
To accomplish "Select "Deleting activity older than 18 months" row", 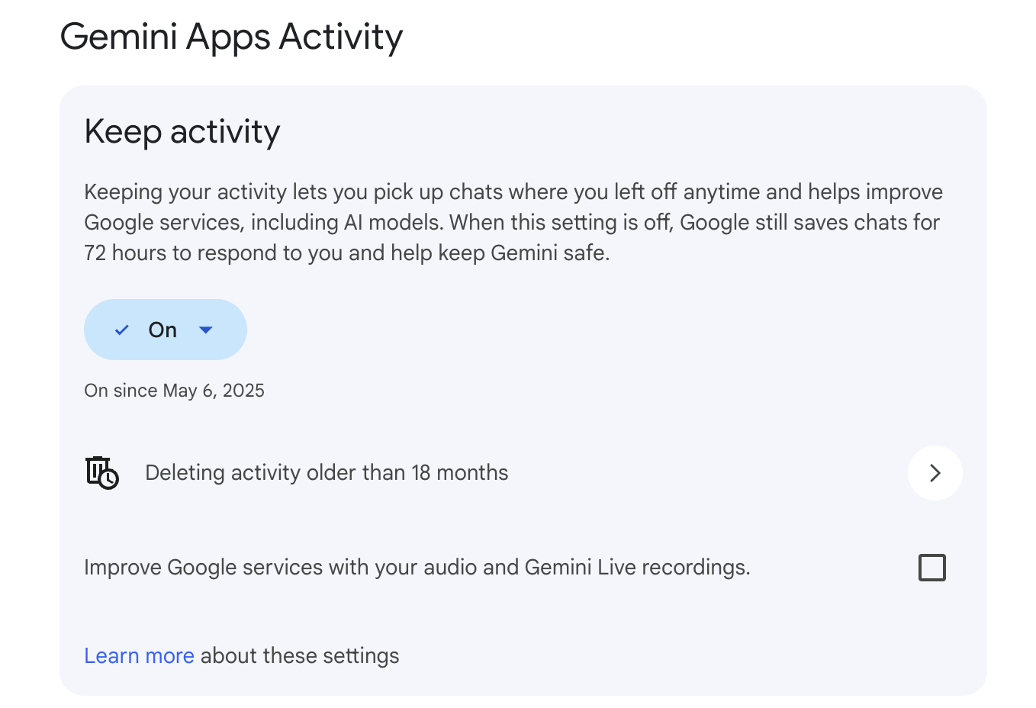I will [327, 473].
